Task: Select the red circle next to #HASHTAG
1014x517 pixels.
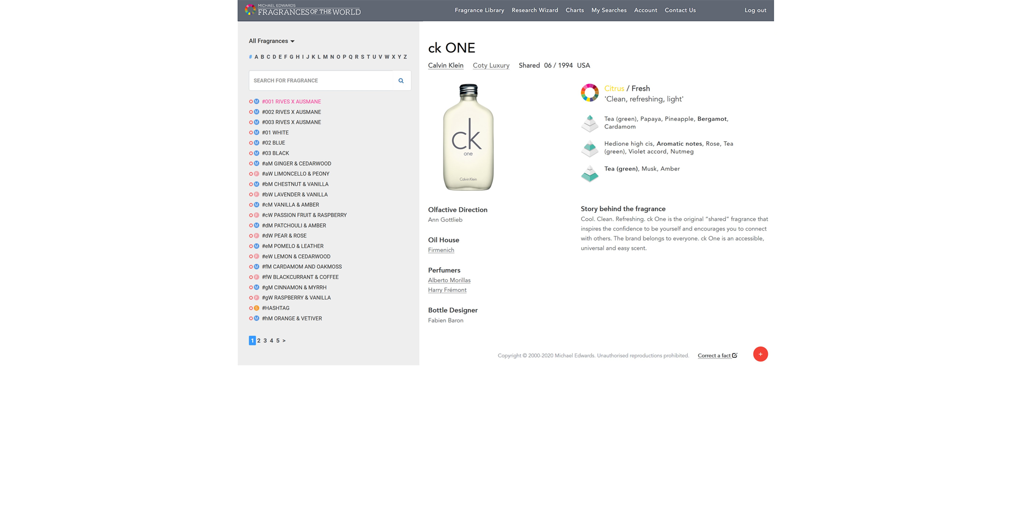Action: tap(251, 308)
